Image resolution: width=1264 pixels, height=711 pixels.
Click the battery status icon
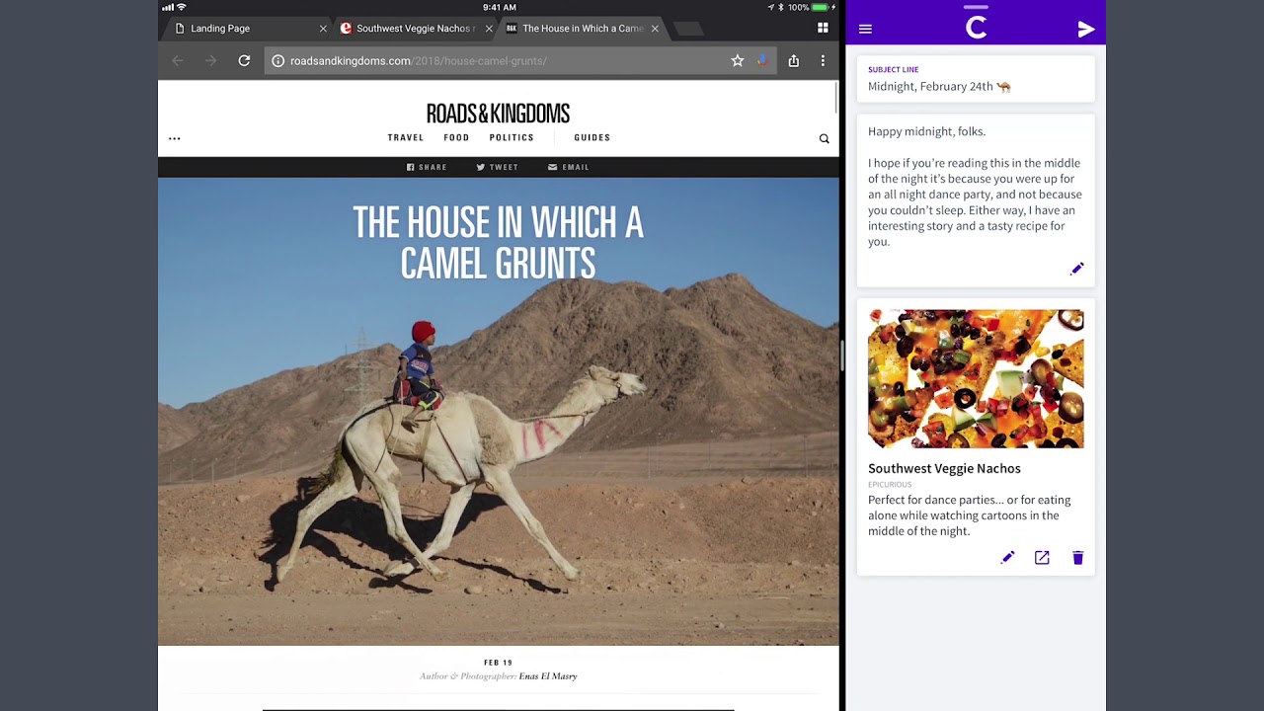point(822,7)
